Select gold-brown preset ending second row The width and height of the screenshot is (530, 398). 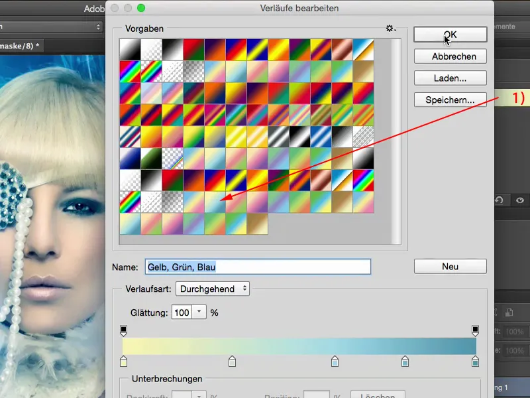[363, 72]
